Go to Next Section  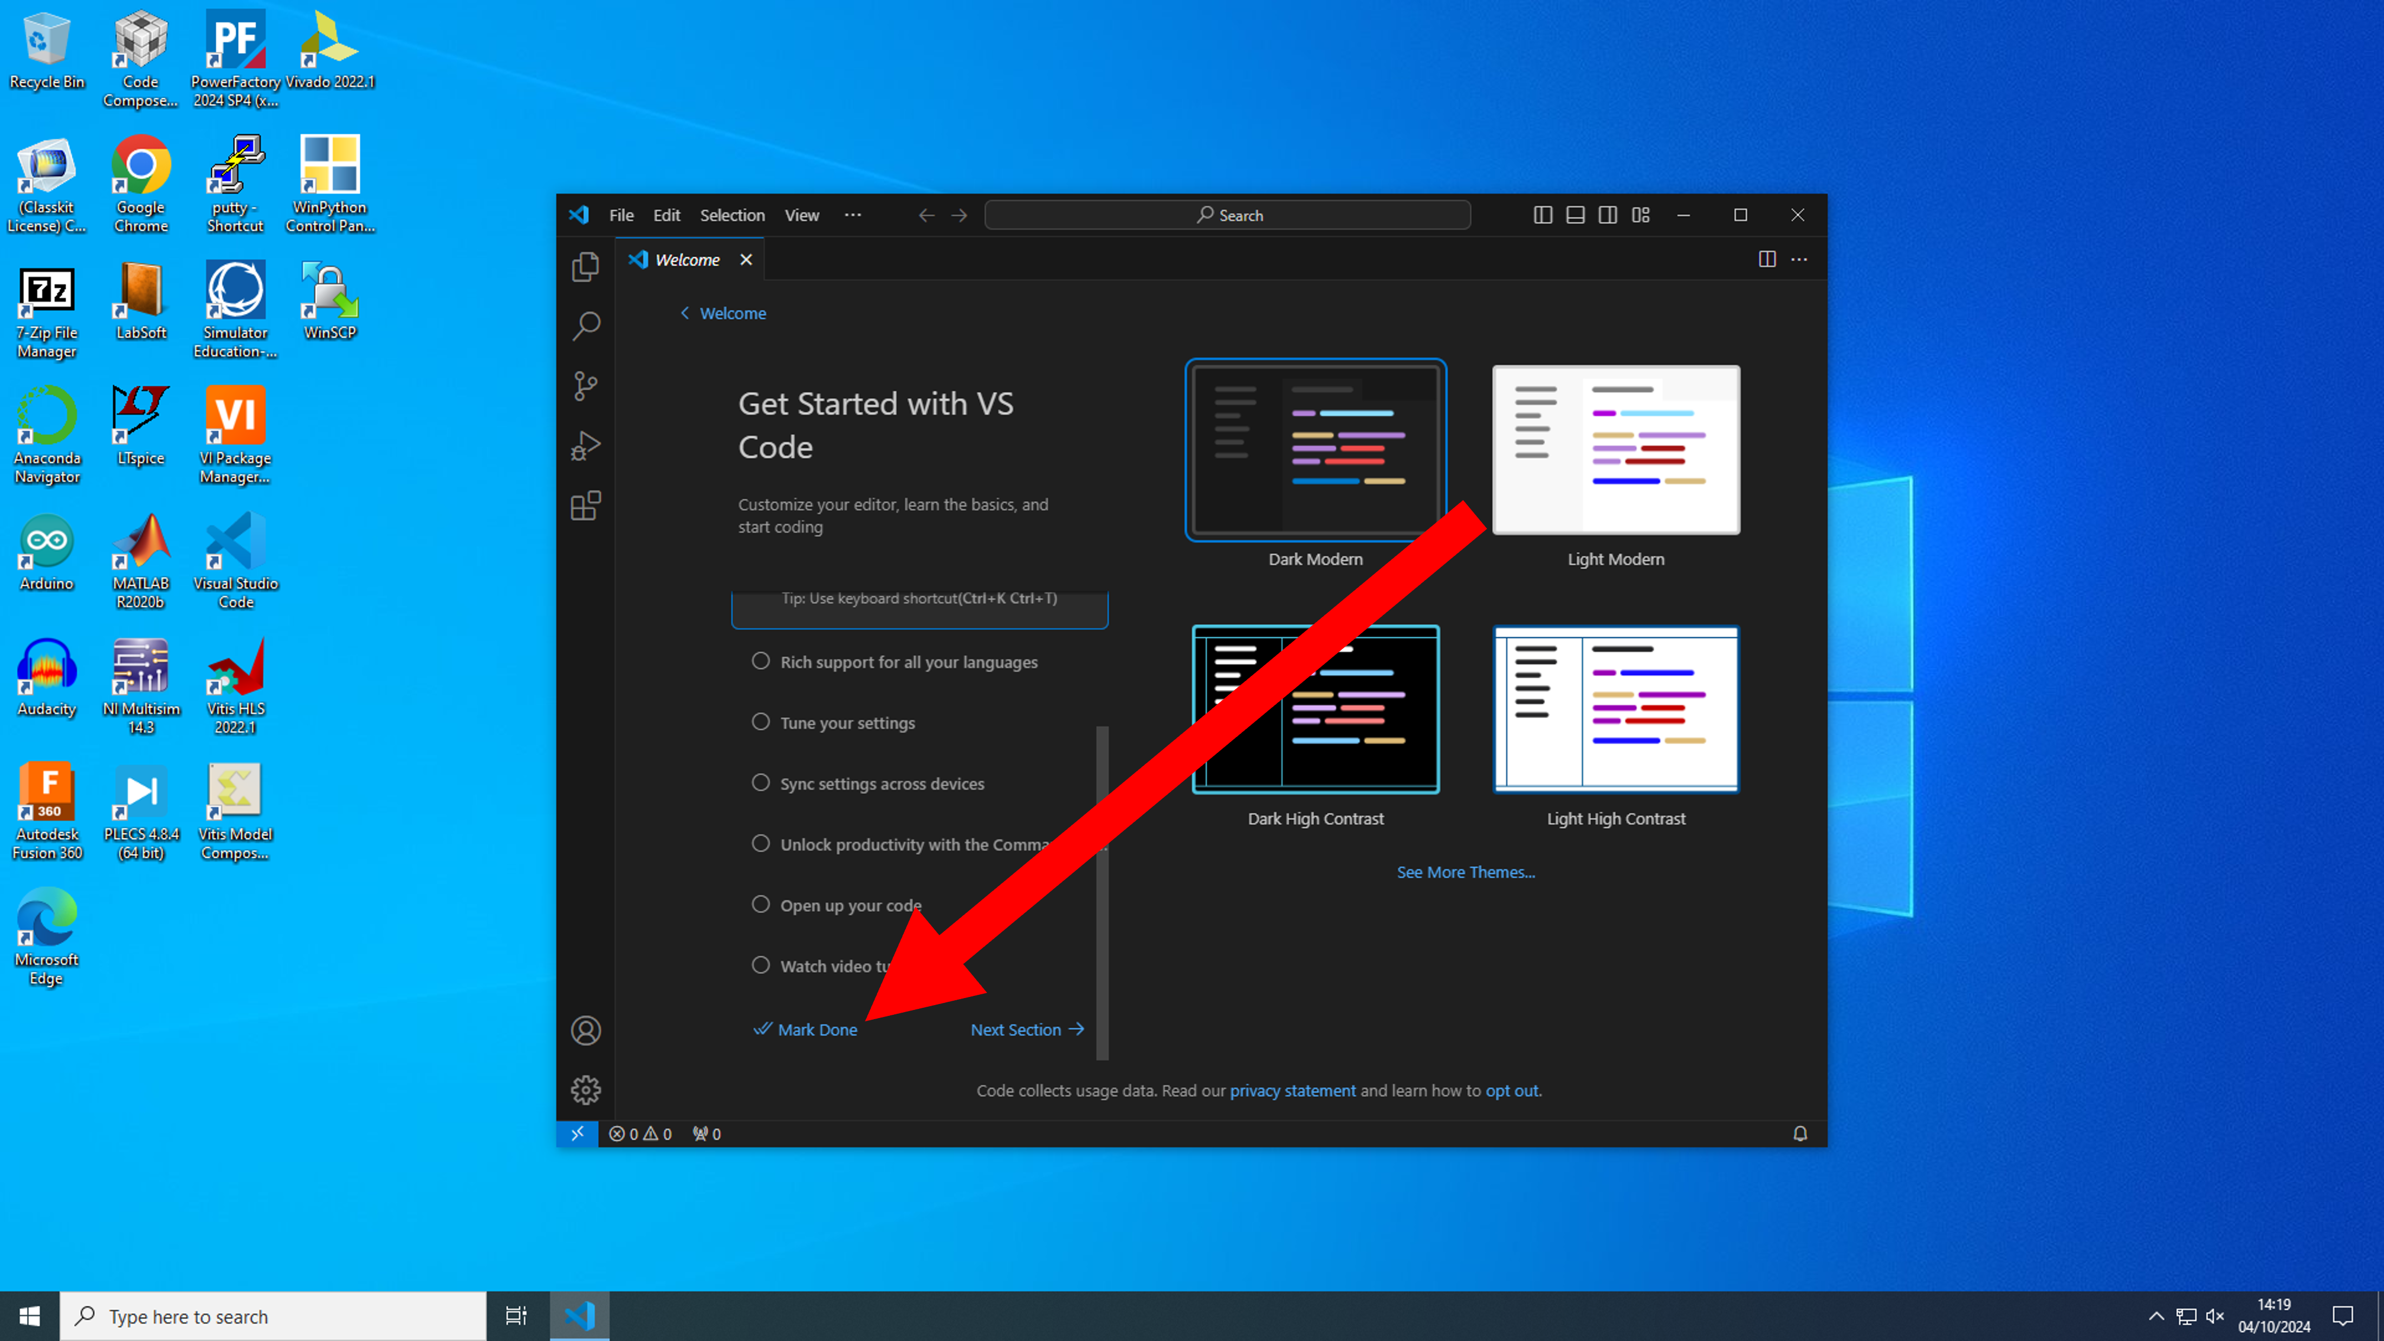(1026, 1029)
